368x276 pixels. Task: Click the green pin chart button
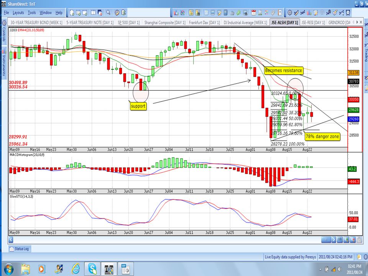(x=346, y=240)
